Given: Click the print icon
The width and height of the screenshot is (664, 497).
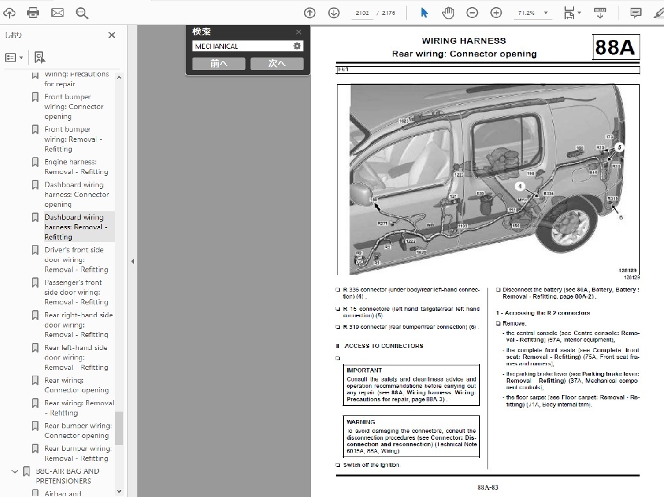Looking at the screenshot, I should coord(33,12).
